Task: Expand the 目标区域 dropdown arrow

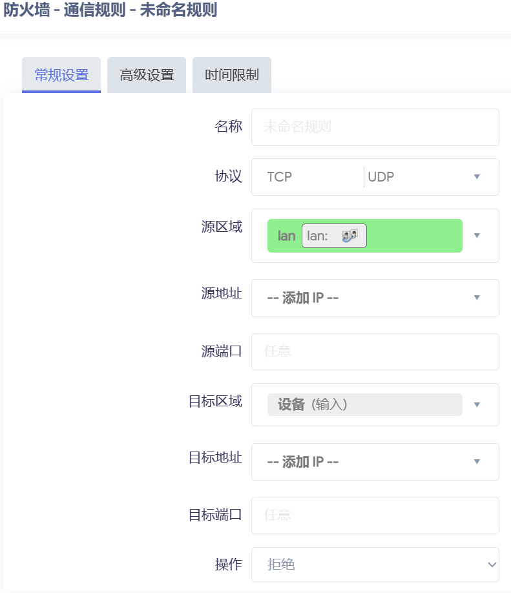Action: click(477, 404)
